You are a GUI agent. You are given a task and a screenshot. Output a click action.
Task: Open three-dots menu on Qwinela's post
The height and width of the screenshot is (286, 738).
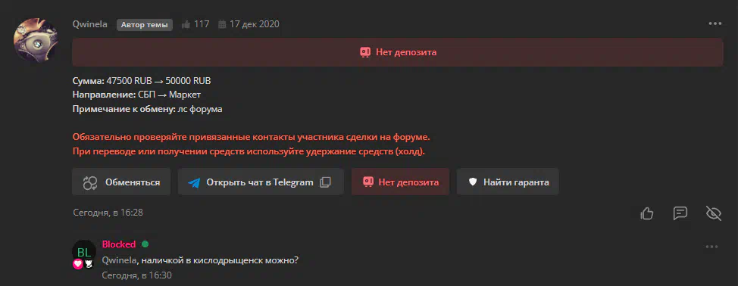[715, 24]
